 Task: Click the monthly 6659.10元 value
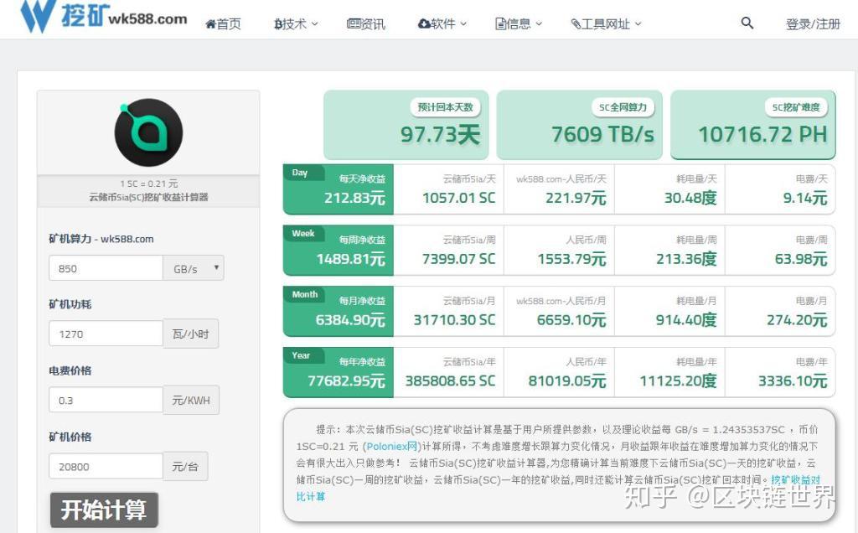coord(571,320)
